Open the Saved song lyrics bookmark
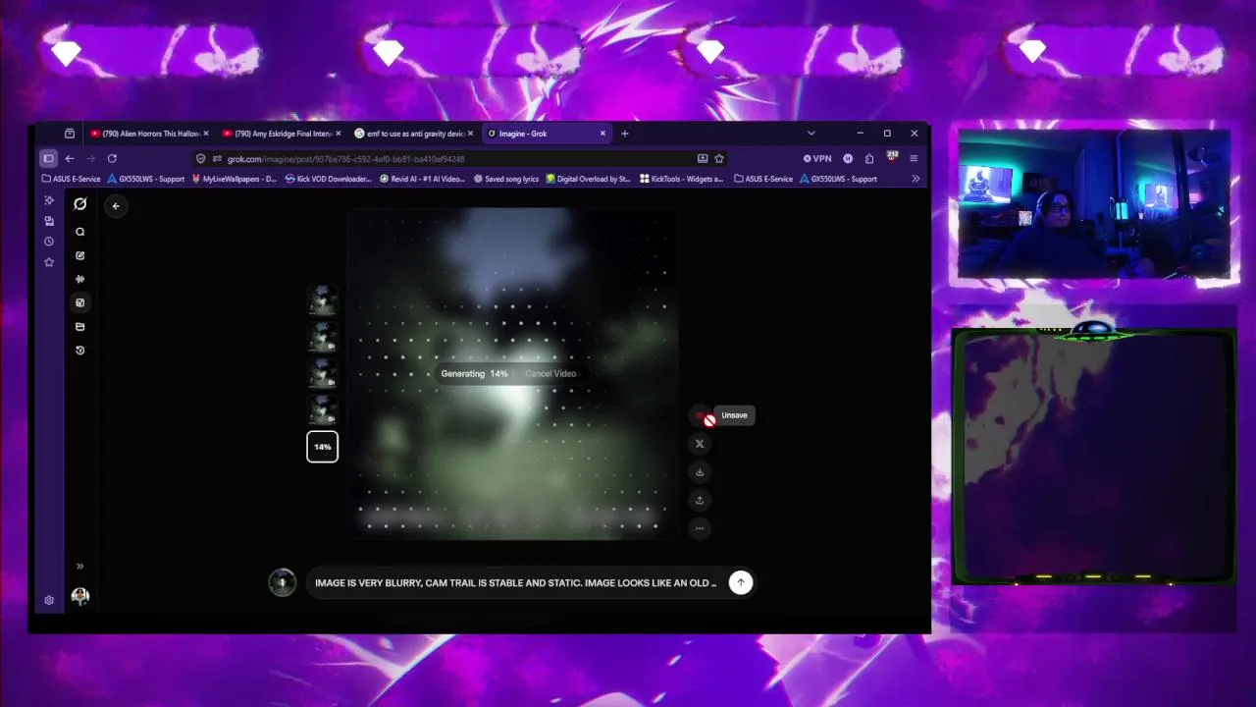The width and height of the screenshot is (1256, 707). [x=506, y=179]
